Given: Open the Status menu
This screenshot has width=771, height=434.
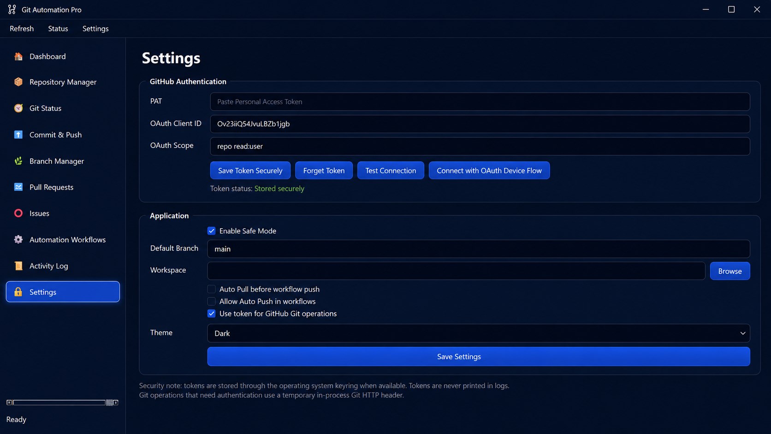Looking at the screenshot, I should click(58, 29).
